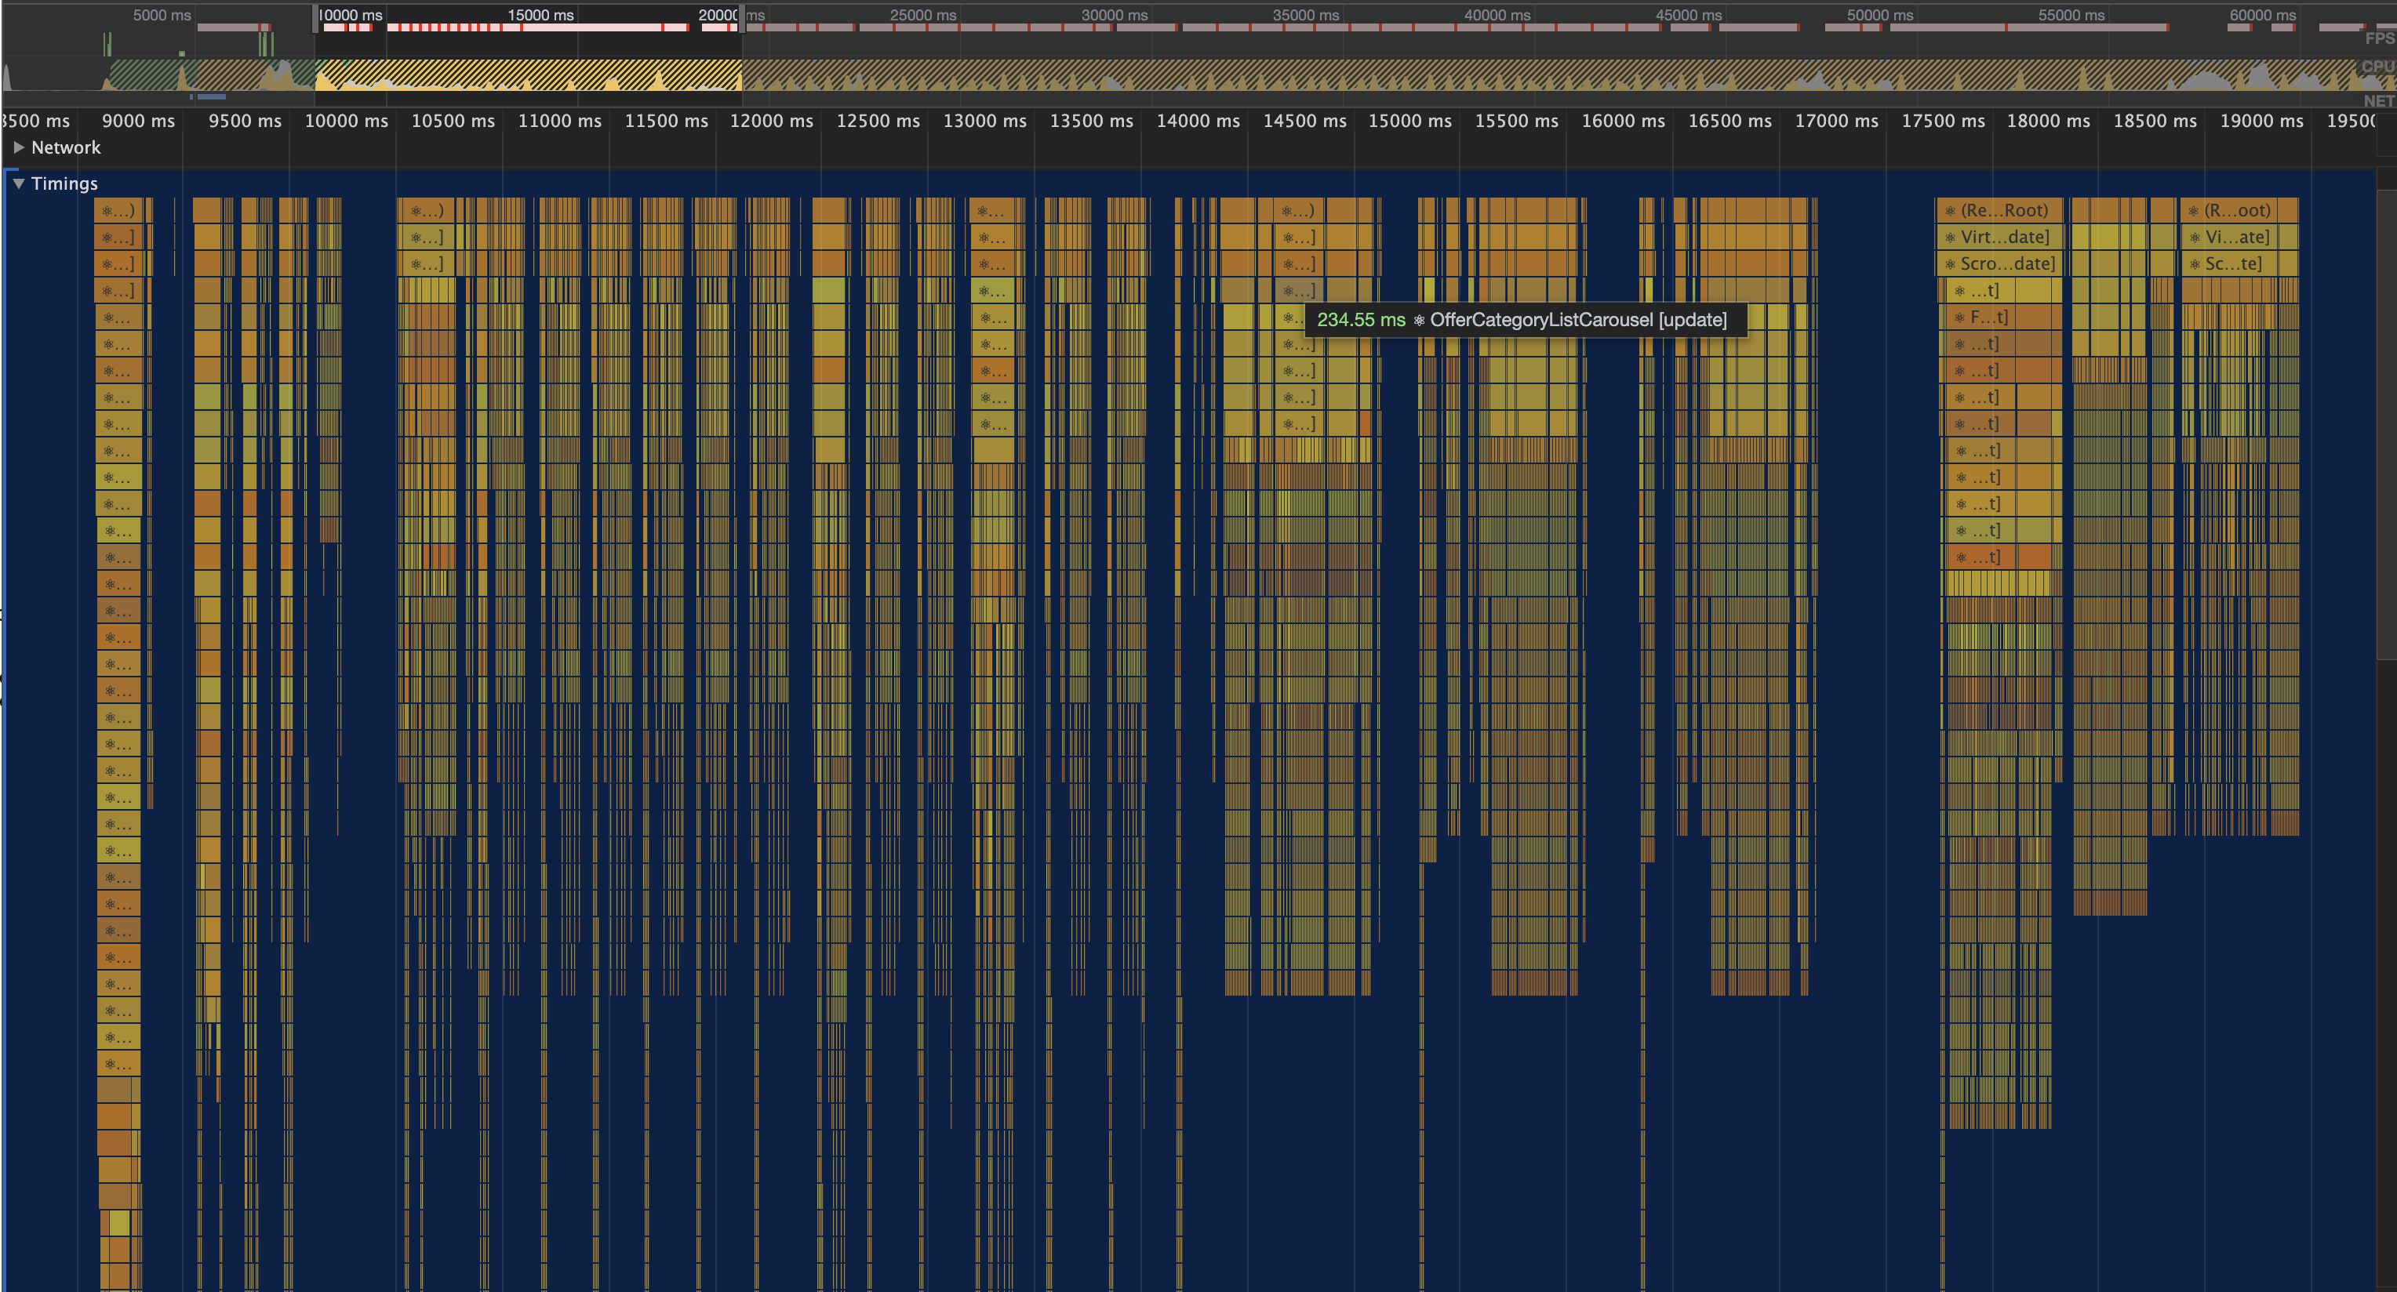2397x1292 pixels.
Task: Click the 10500 ms ruler label
Action: pos(453,121)
